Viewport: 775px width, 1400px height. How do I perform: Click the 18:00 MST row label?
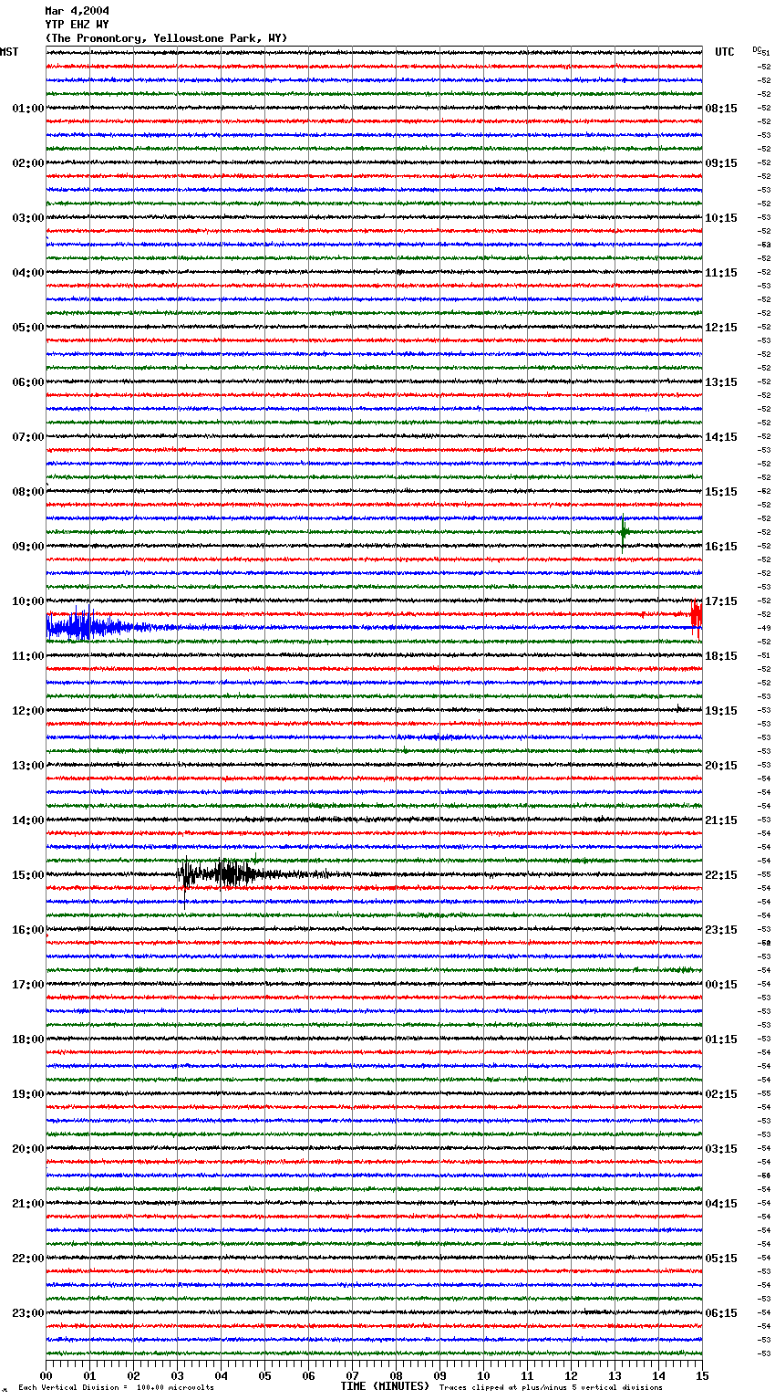(x=28, y=1040)
